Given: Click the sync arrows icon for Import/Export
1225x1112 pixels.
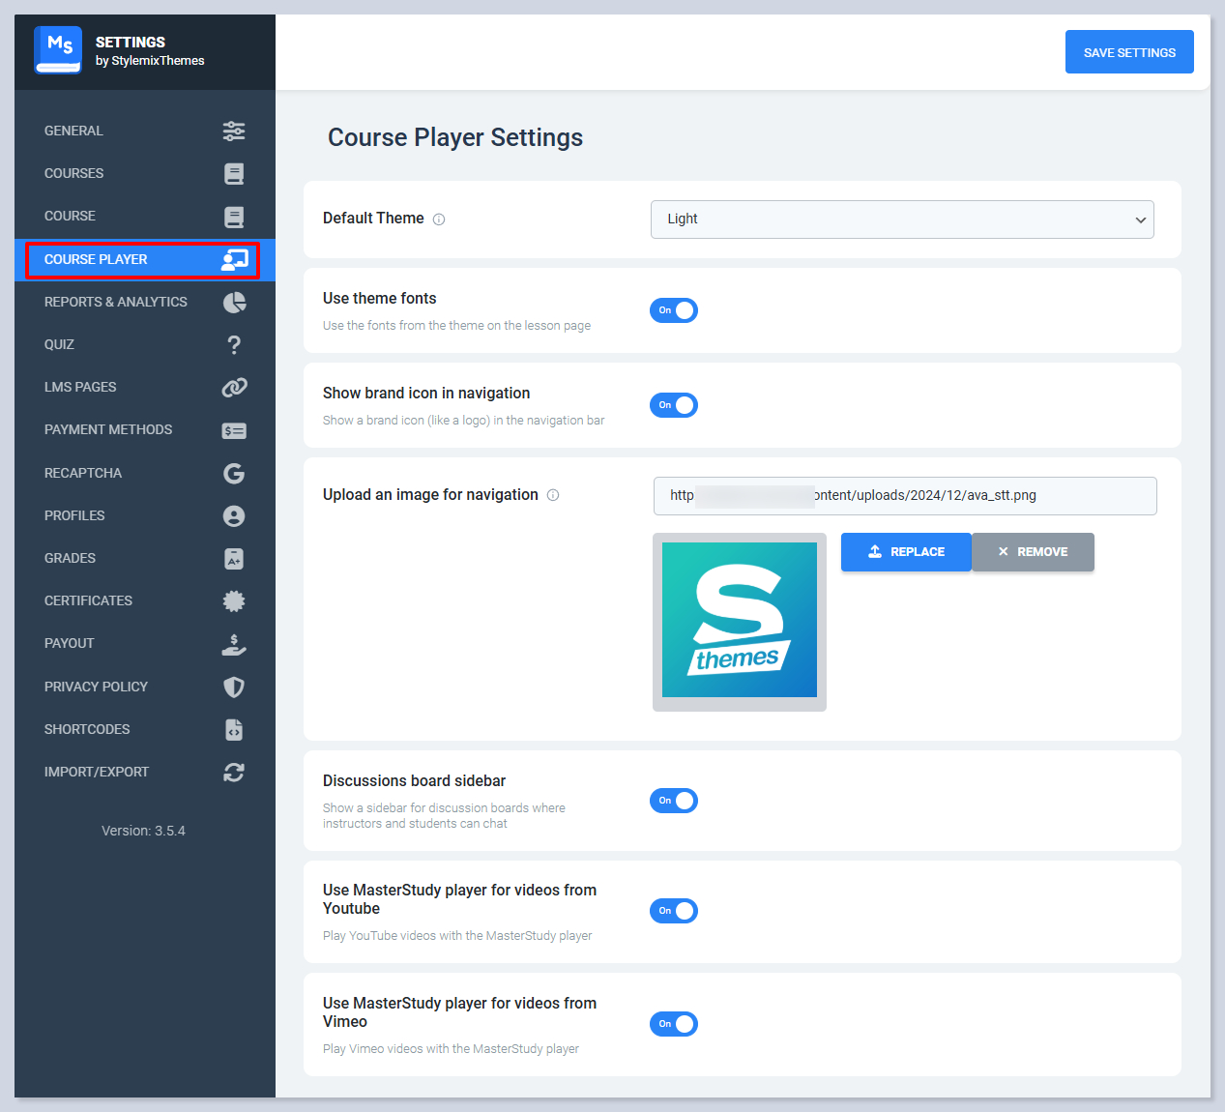Looking at the screenshot, I should (233, 773).
